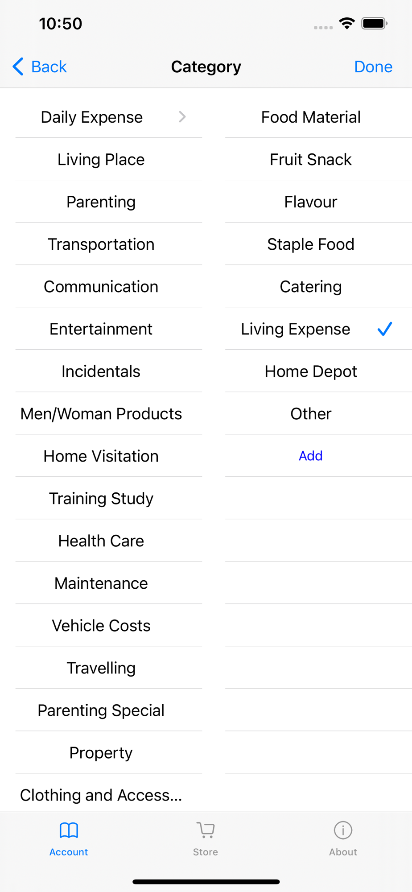The width and height of the screenshot is (412, 892).
Task: Select the Home Depot subcategory
Action: [311, 371]
